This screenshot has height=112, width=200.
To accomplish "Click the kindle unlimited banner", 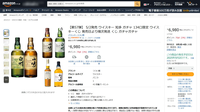I will coord(173,10).
